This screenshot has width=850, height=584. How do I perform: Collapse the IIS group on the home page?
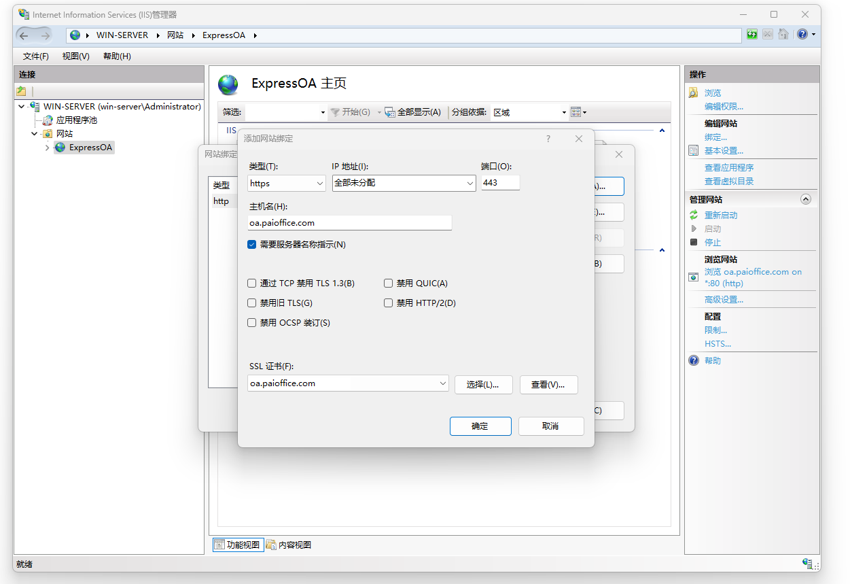pyautogui.click(x=662, y=130)
